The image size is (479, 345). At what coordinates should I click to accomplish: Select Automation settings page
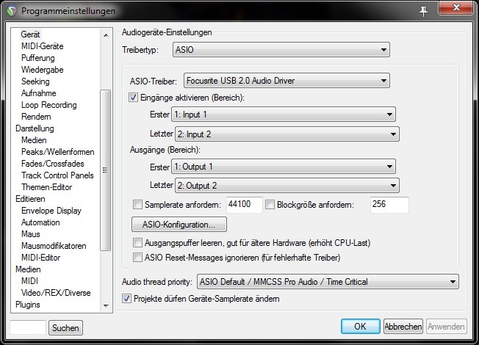[x=40, y=222]
